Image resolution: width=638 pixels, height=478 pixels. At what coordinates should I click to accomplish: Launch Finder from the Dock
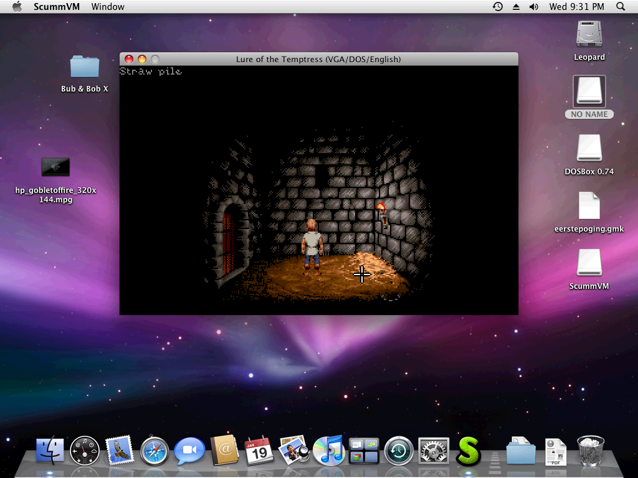click(x=50, y=450)
